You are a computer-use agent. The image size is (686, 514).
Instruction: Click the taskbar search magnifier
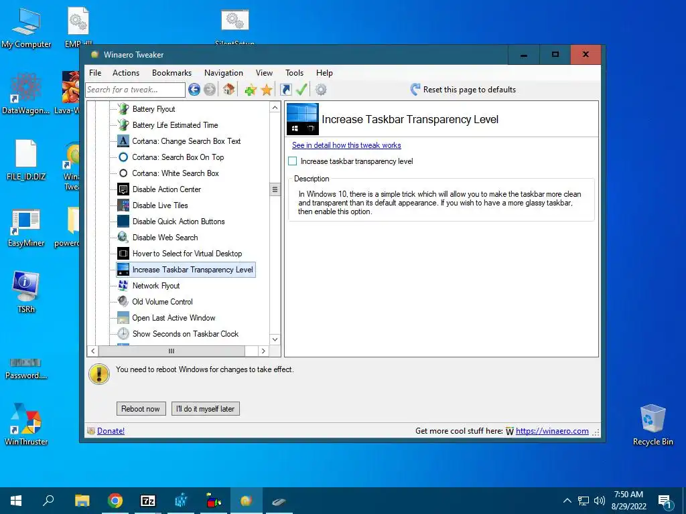click(x=48, y=500)
